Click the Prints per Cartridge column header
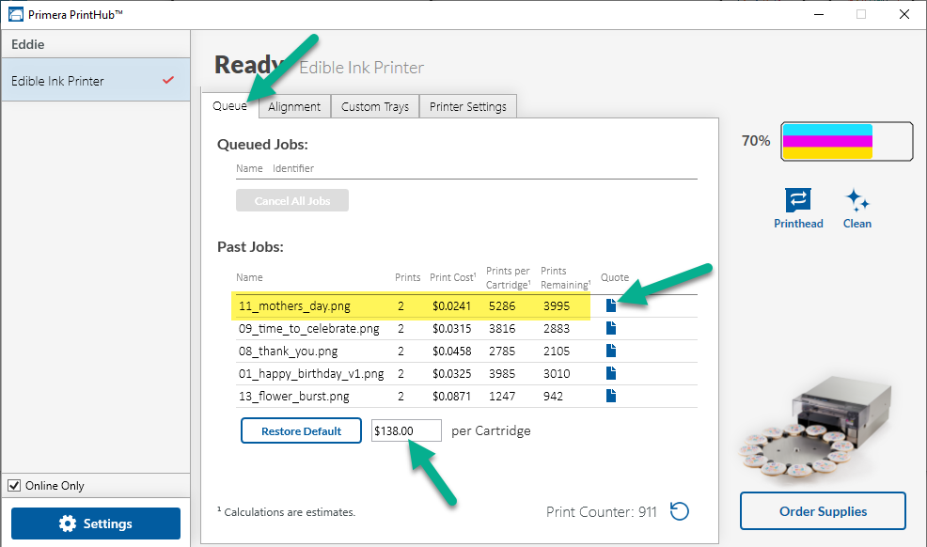The height and width of the screenshot is (547, 927). point(509,277)
